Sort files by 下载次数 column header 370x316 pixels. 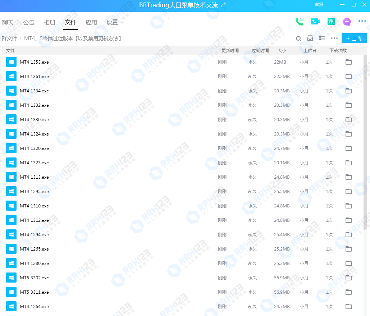coord(338,50)
